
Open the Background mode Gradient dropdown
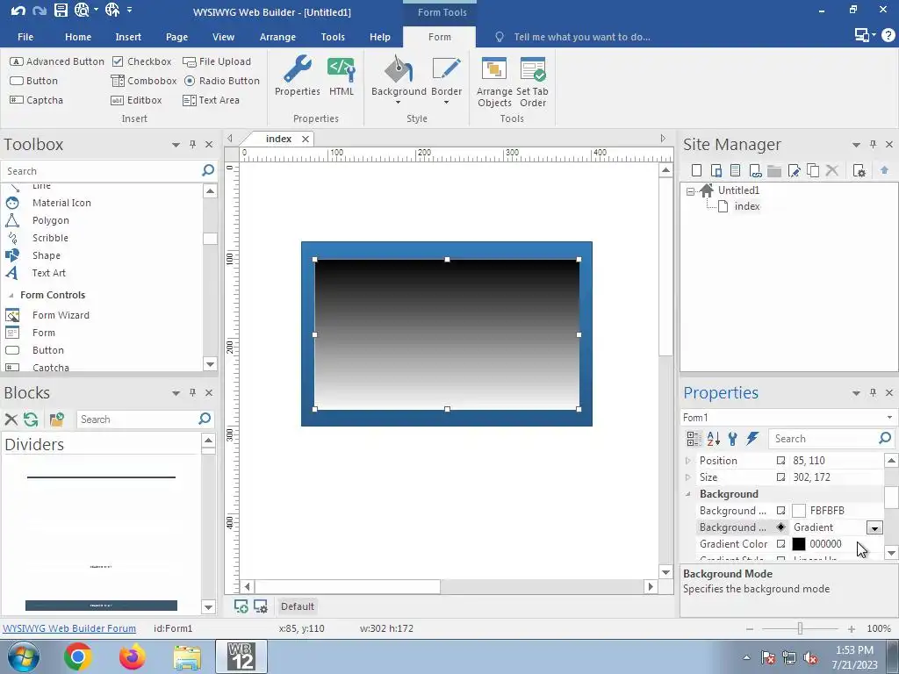click(874, 527)
